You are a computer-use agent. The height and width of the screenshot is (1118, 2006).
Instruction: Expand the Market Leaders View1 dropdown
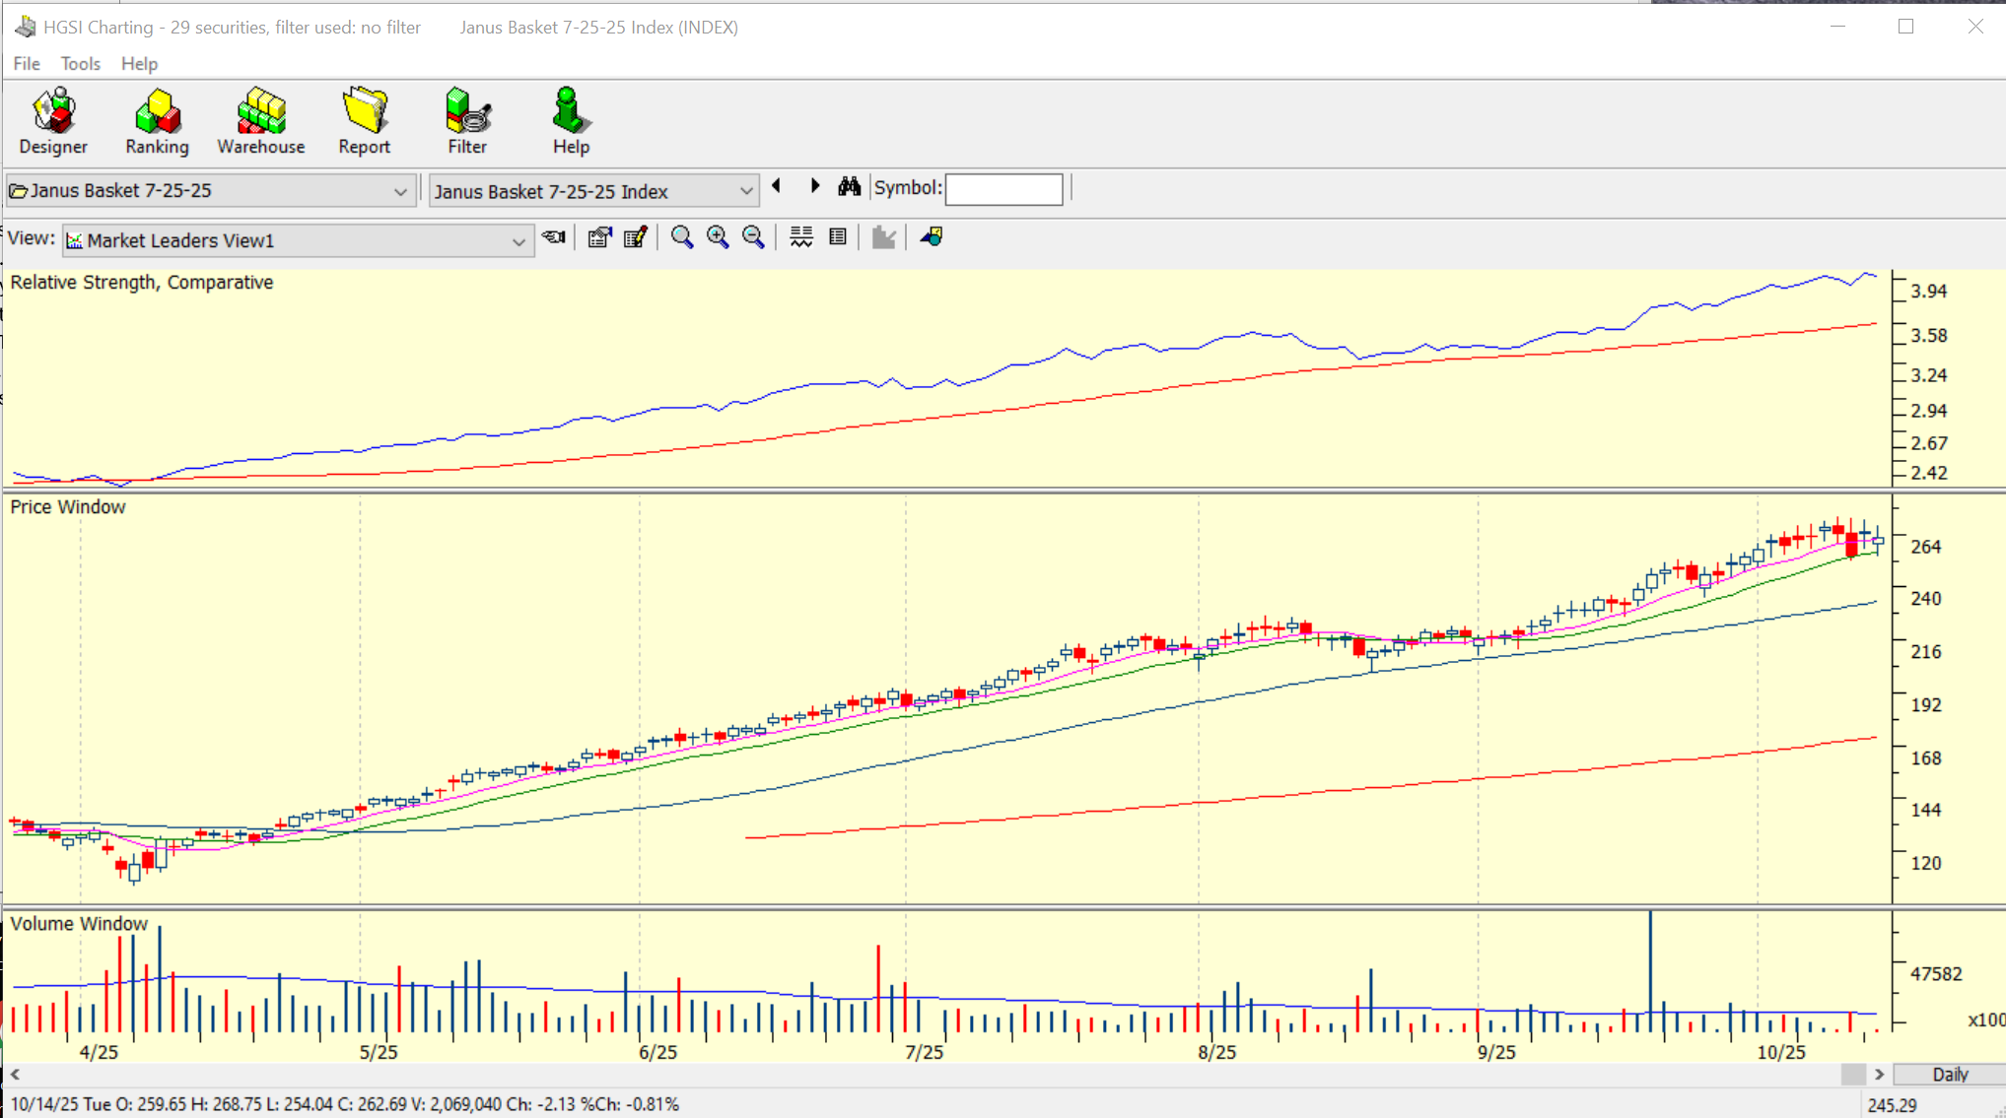[x=519, y=241]
